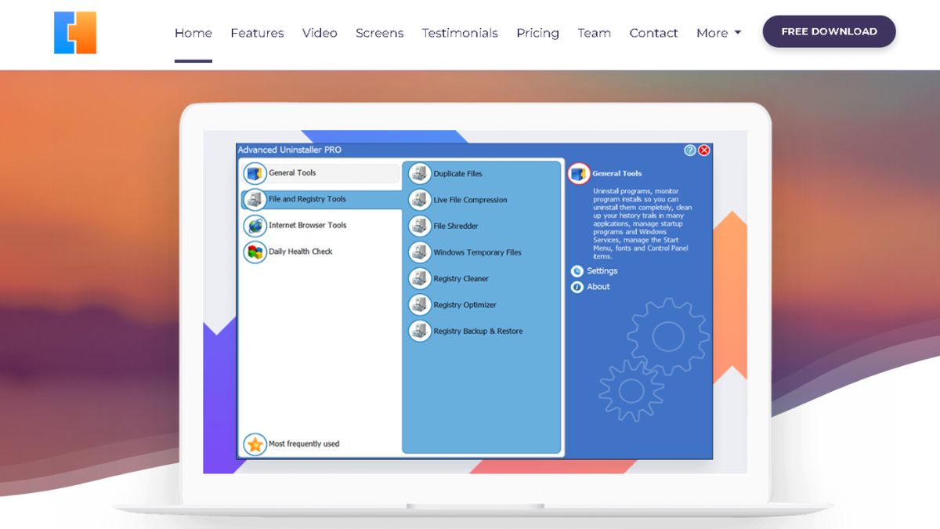Go to the Home nav item
The image size is (940, 529).
(193, 33)
